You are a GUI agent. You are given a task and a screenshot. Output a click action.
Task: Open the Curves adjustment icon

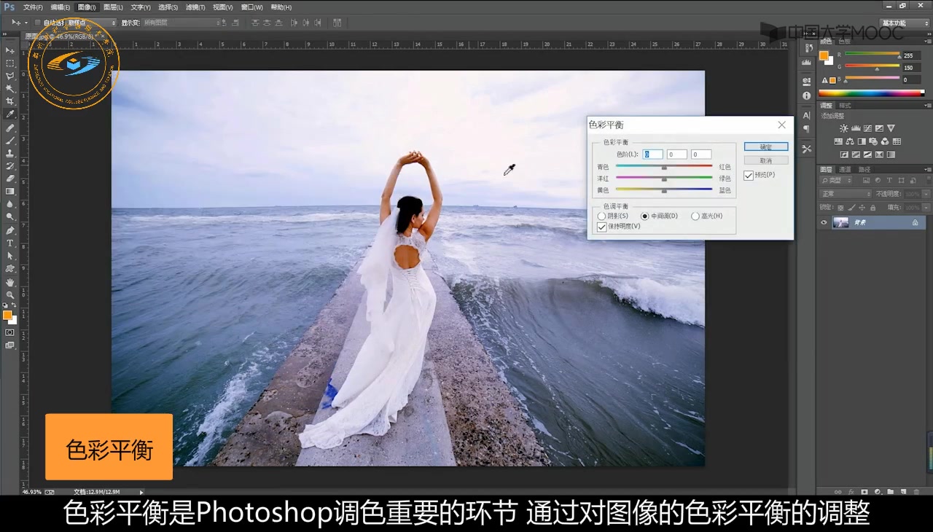(x=867, y=128)
